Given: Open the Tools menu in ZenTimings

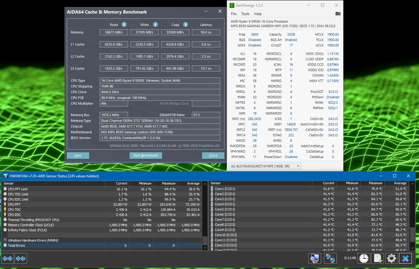Looking at the screenshot, I should [245, 14].
